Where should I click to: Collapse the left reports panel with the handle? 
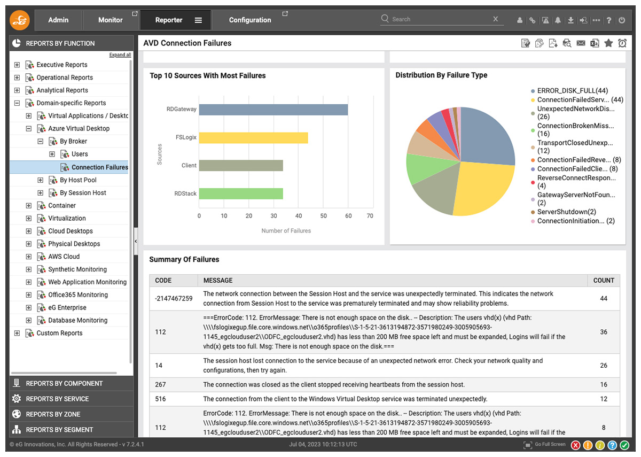point(136,242)
